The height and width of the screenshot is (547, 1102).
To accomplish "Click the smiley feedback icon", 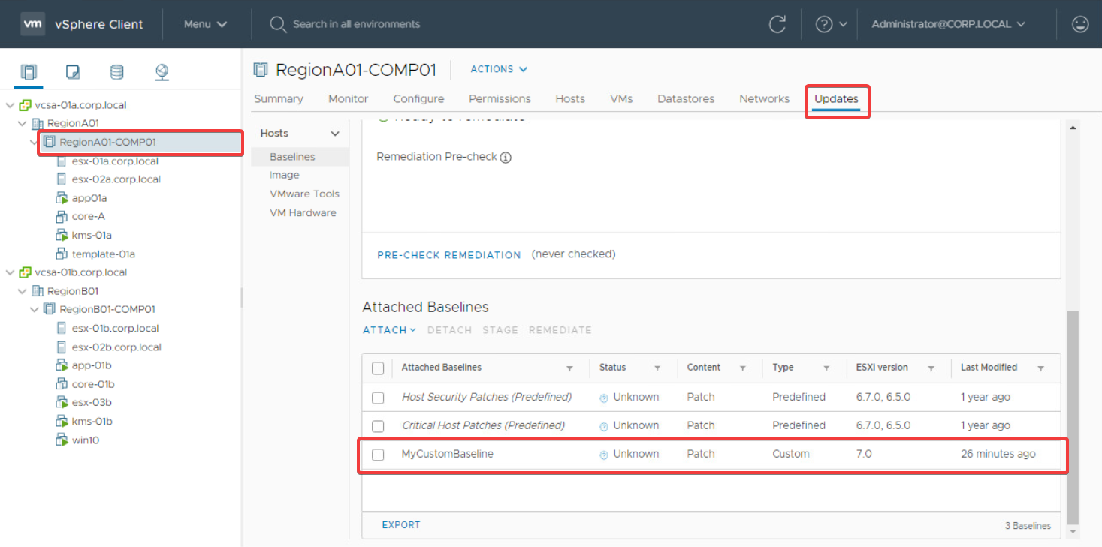I will pos(1080,24).
